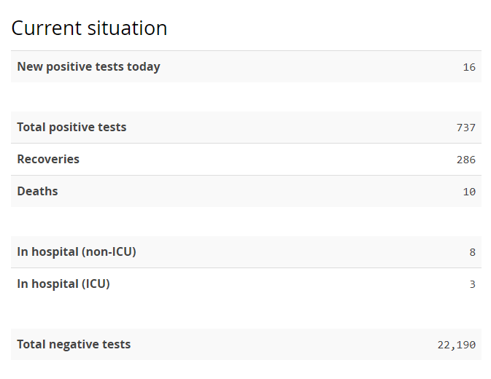Click the blank gap below the Deaths row
The height and width of the screenshot is (379, 491).
point(246,222)
